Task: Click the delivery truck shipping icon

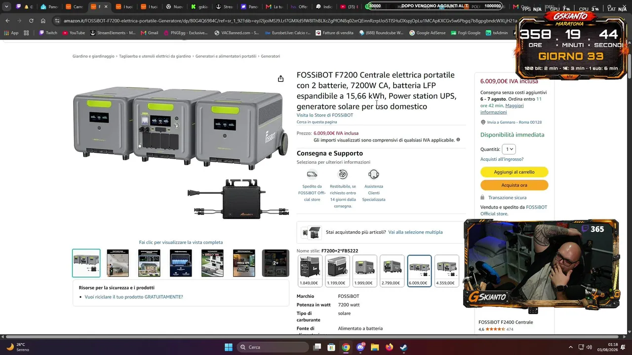Action: coord(312,174)
